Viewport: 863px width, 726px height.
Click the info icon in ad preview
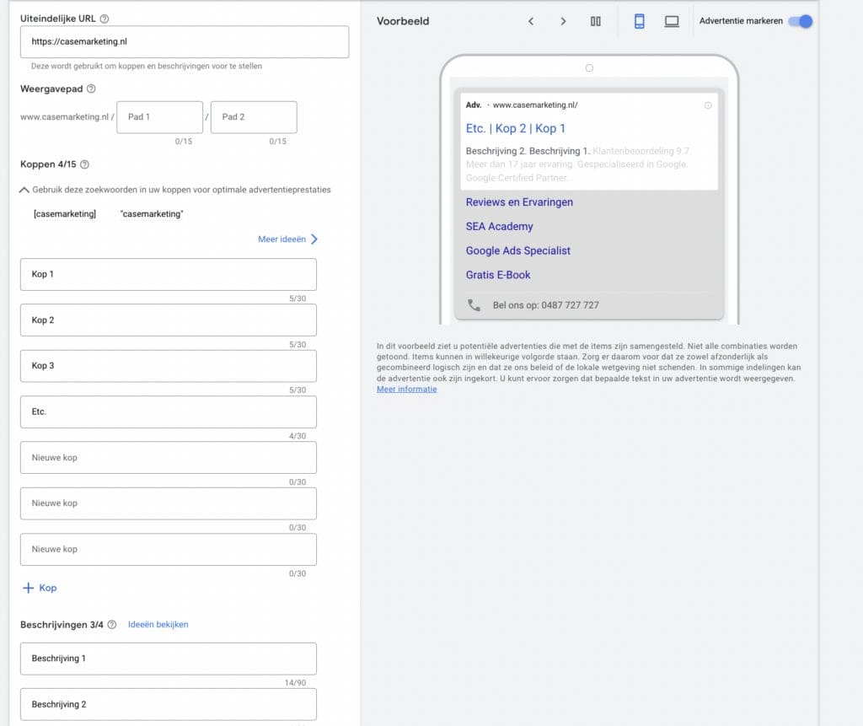(x=708, y=105)
